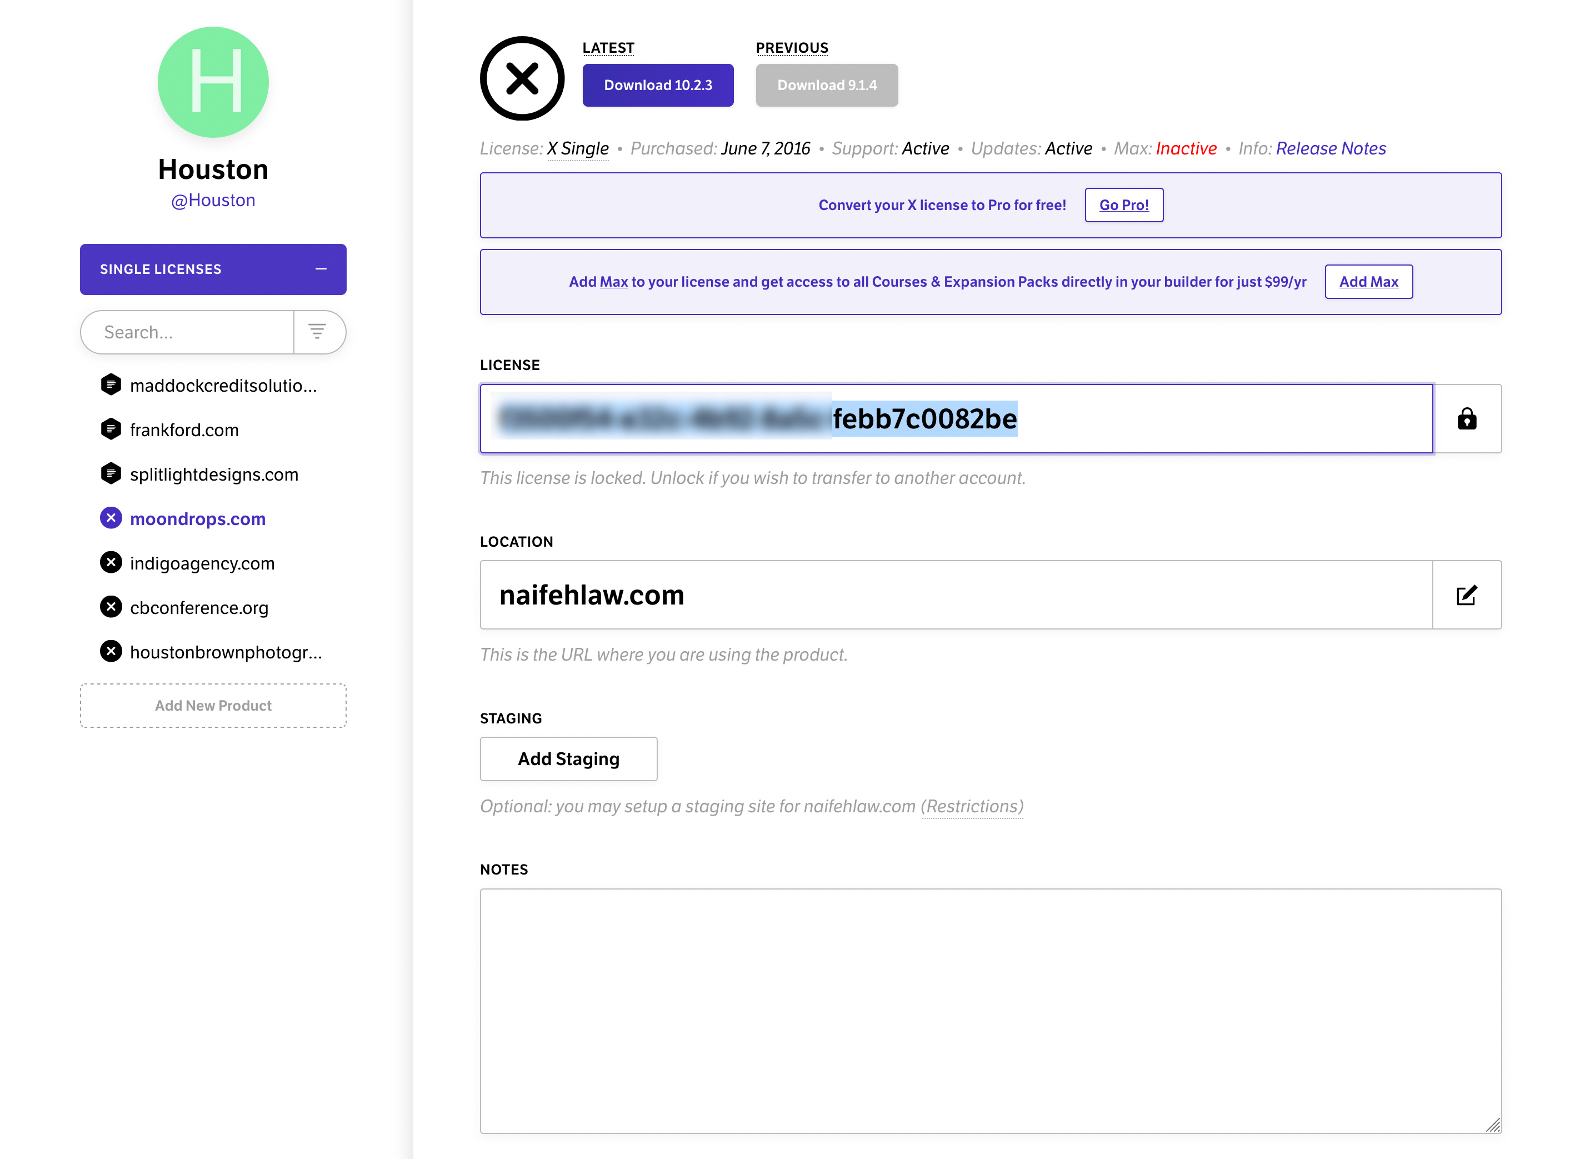This screenshot has width=1590, height=1159.
Task: Download latest version 10.2.3
Action: [657, 85]
